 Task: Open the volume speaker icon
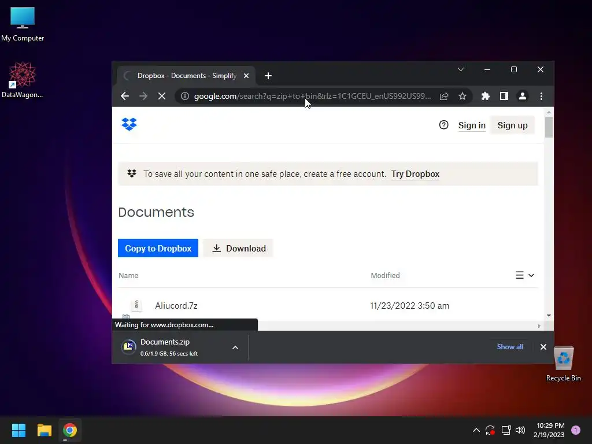pyautogui.click(x=520, y=430)
